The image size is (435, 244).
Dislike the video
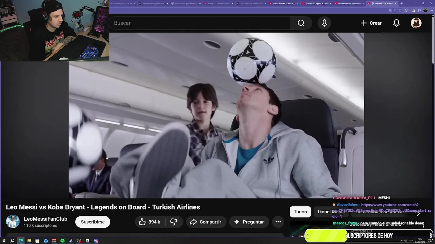coord(174,222)
